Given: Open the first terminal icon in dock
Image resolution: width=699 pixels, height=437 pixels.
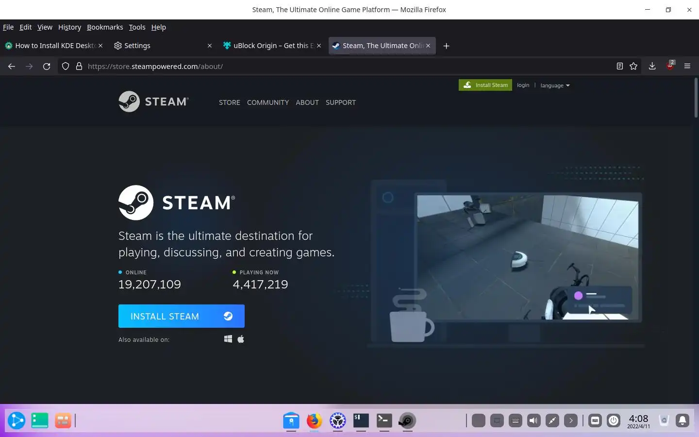Looking at the screenshot, I should coord(361,420).
